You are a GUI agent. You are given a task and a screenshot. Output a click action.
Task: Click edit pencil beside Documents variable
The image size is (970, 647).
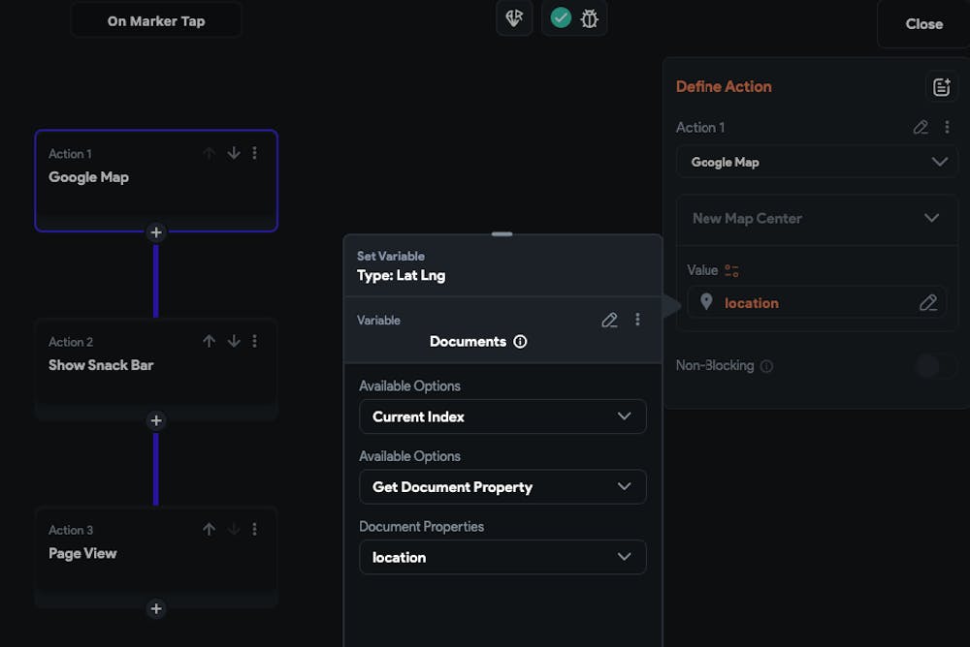point(609,320)
